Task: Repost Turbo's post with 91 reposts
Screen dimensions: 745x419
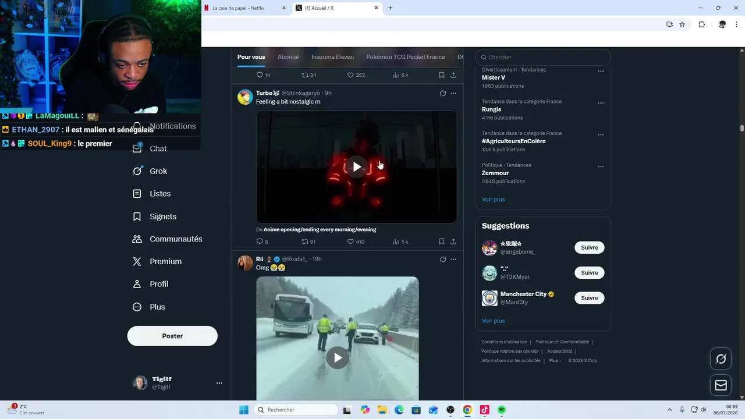Action: (x=308, y=242)
